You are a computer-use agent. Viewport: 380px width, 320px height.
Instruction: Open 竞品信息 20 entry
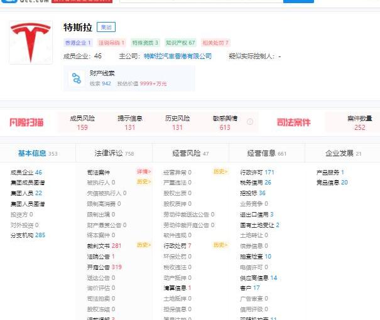pyautogui.click(x=332, y=183)
